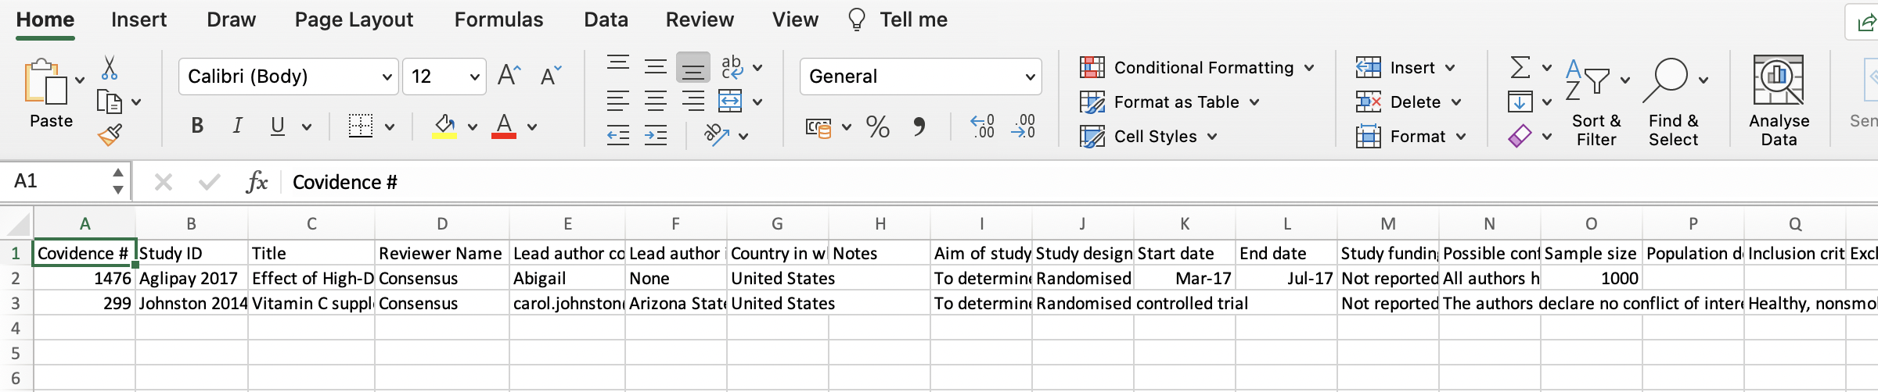1878x392 pixels.
Task: Click the Merge and Centre icon
Action: 730,102
